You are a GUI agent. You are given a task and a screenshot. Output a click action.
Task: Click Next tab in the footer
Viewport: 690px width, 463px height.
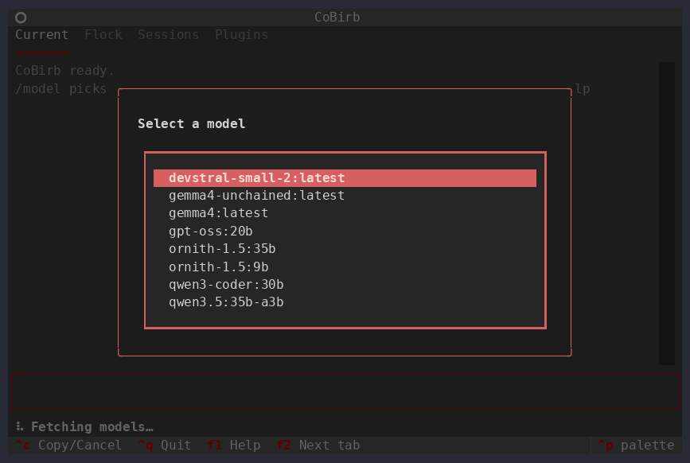click(318, 445)
